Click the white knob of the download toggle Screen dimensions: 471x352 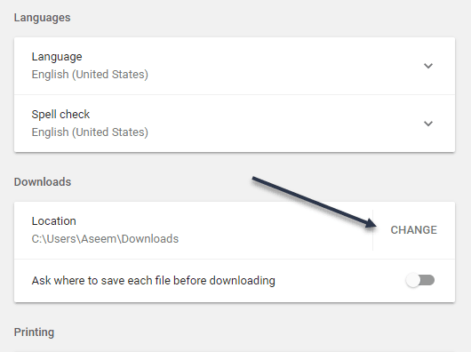(412, 280)
